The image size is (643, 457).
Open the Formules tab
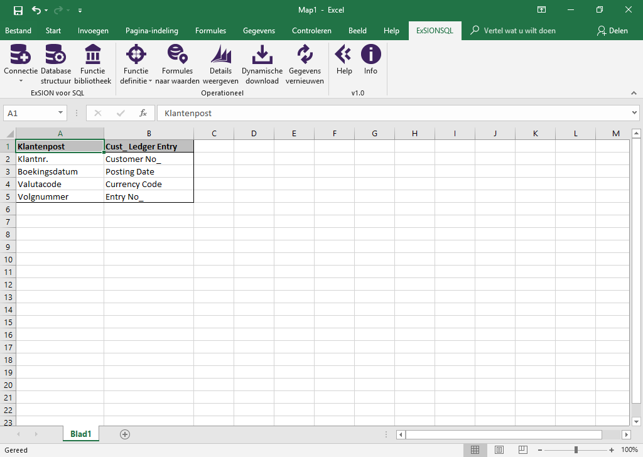tap(210, 31)
